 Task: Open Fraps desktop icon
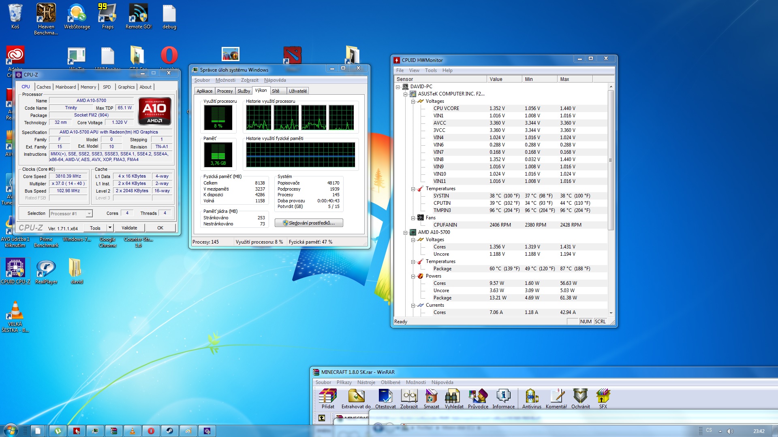[107, 16]
